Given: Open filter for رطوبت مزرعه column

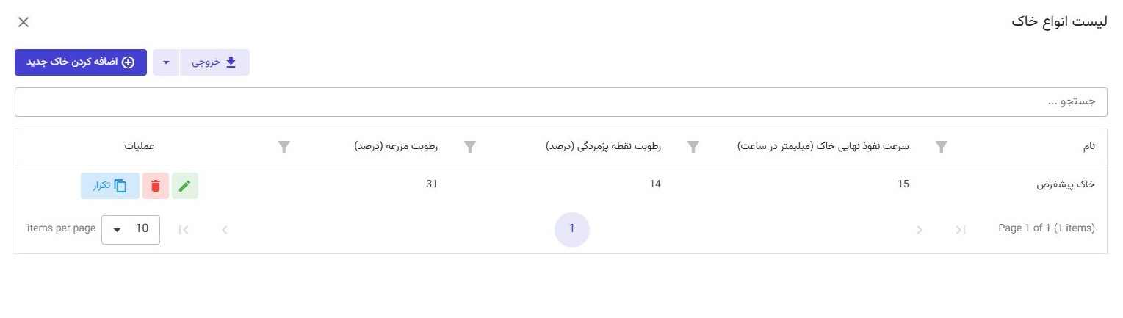Looking at the screenshot, I should (x=284, y=147).
